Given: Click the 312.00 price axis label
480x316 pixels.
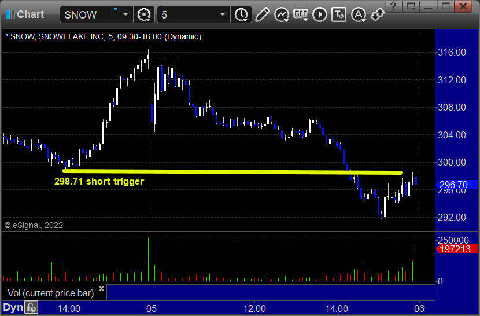Looking at the screenshot, I should [452, 80].
